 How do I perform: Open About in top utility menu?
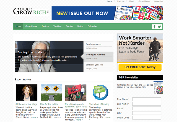click(x=132, y=1)
